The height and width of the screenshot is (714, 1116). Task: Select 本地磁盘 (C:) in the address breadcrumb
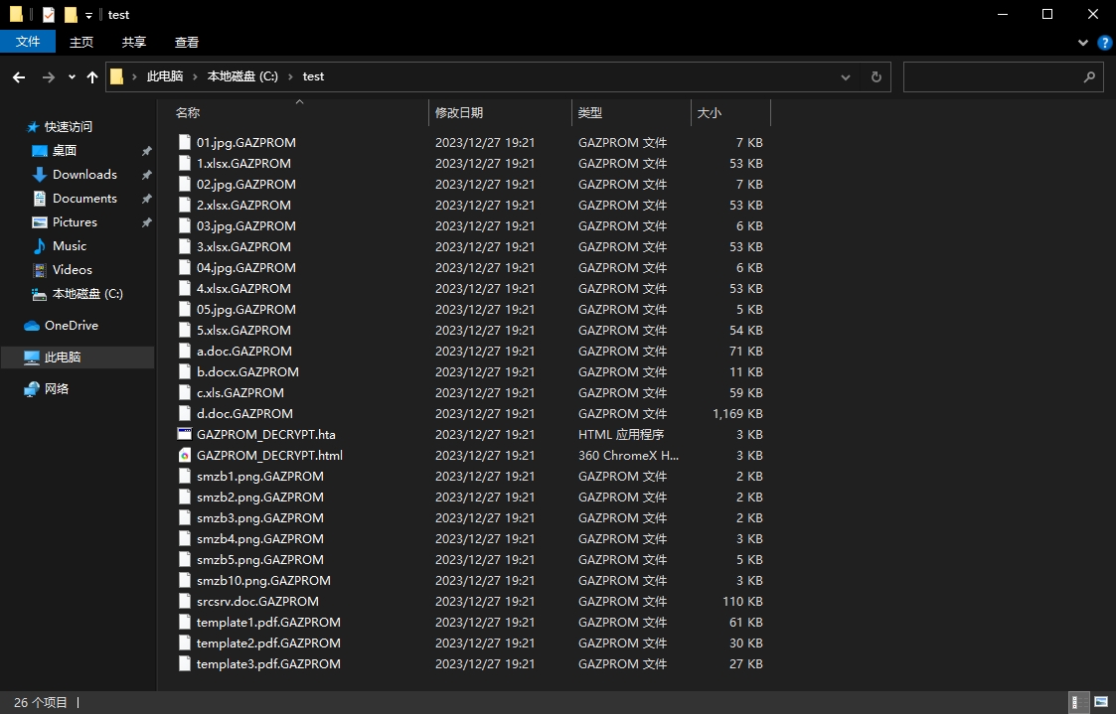point(242,76)
